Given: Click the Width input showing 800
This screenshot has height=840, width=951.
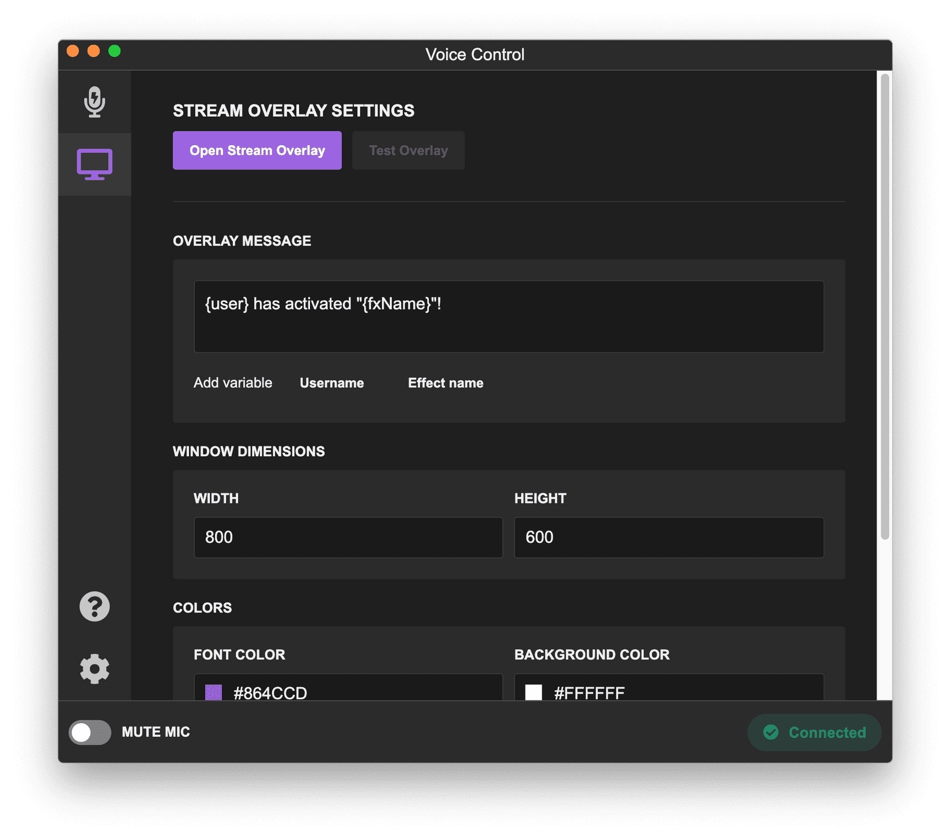Looking at the screenshot, I should click(348, 537).
